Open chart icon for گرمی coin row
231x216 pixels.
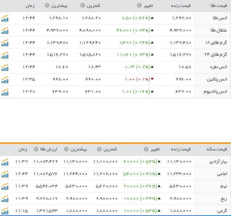click(x=5, y=211)
